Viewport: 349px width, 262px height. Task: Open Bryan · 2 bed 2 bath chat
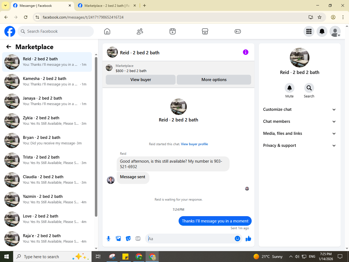(x=47, y=141)
